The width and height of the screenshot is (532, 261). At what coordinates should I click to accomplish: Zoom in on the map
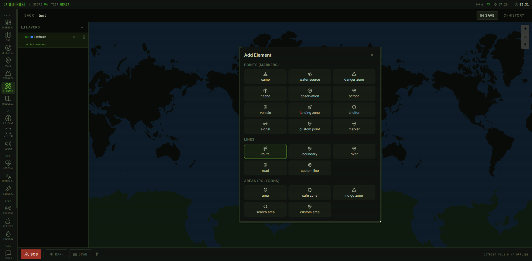click(525, 29)
